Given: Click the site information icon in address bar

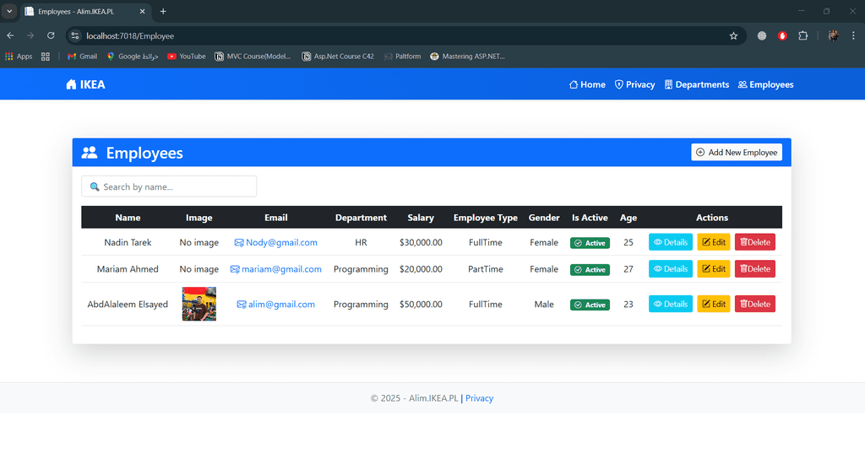Looking at the screenshot, I should tap(75, 35).
